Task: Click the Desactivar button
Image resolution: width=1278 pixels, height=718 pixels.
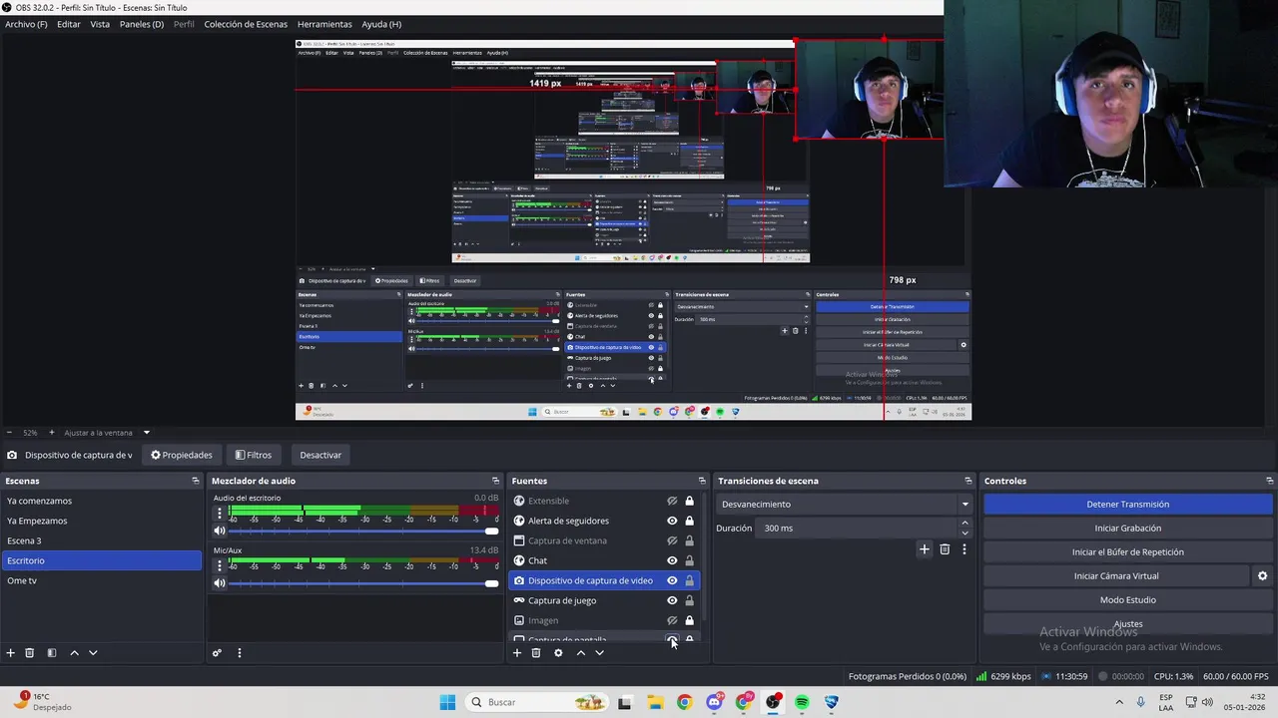Action: coord(320,455)
